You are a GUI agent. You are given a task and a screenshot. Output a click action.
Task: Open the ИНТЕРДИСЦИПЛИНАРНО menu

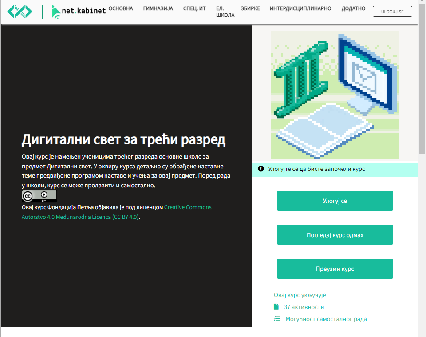tap(301, 8)
